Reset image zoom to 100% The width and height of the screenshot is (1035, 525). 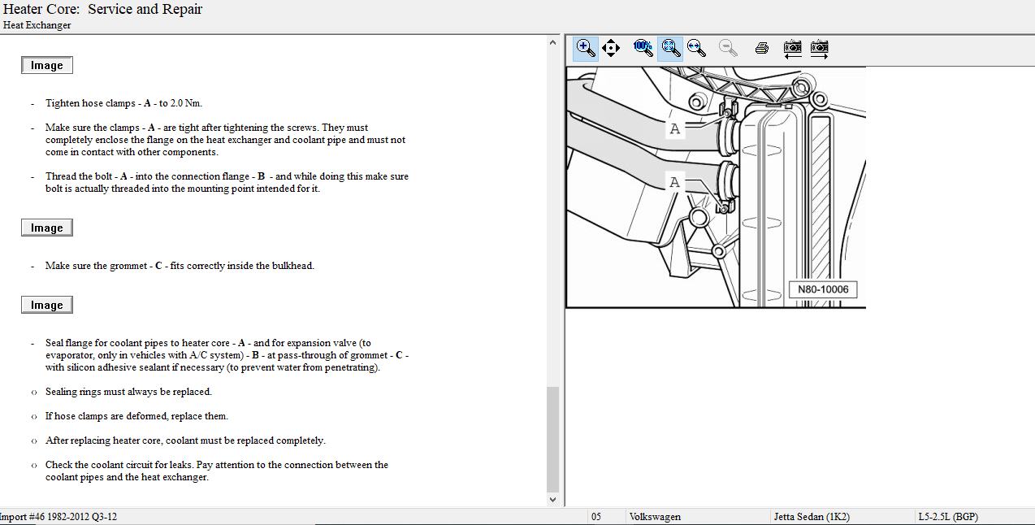tap(643, 48)
